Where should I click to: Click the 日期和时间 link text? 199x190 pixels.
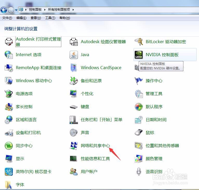pos(156,120)
